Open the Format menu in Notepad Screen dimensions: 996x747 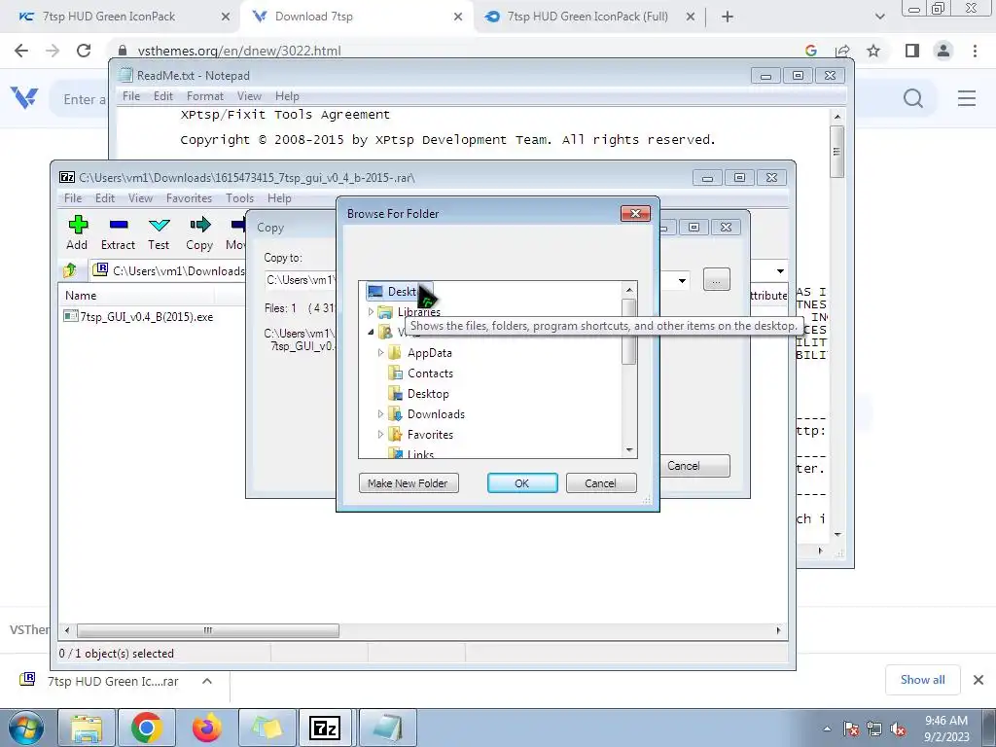coord(205,96)
